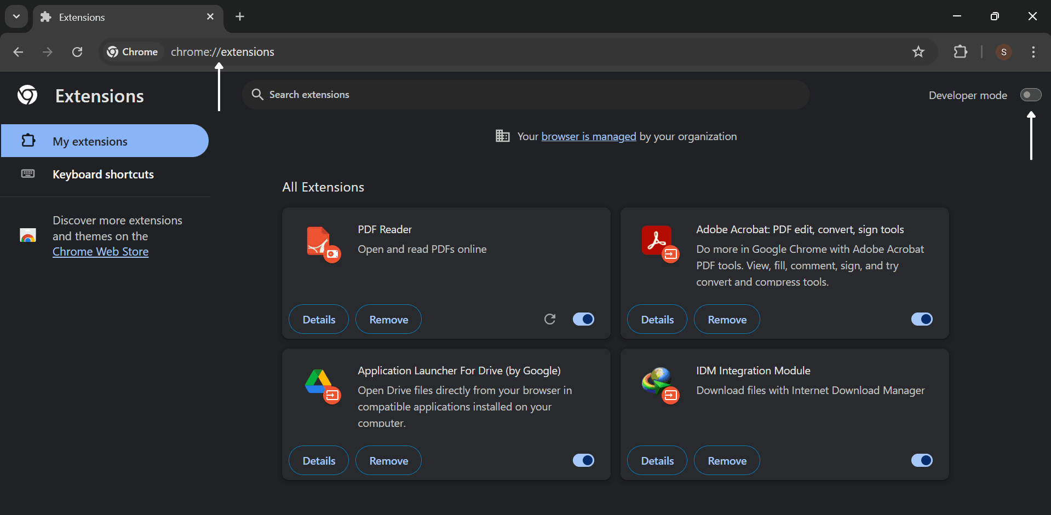Click the search magnifier icon
1051x515 pixels.
[257, 95]
